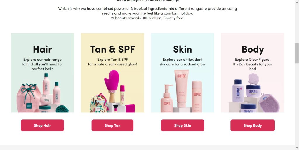Click the 'Explore Tan & SPF' description text
This screenshot has height=150, width=299.
112,62
